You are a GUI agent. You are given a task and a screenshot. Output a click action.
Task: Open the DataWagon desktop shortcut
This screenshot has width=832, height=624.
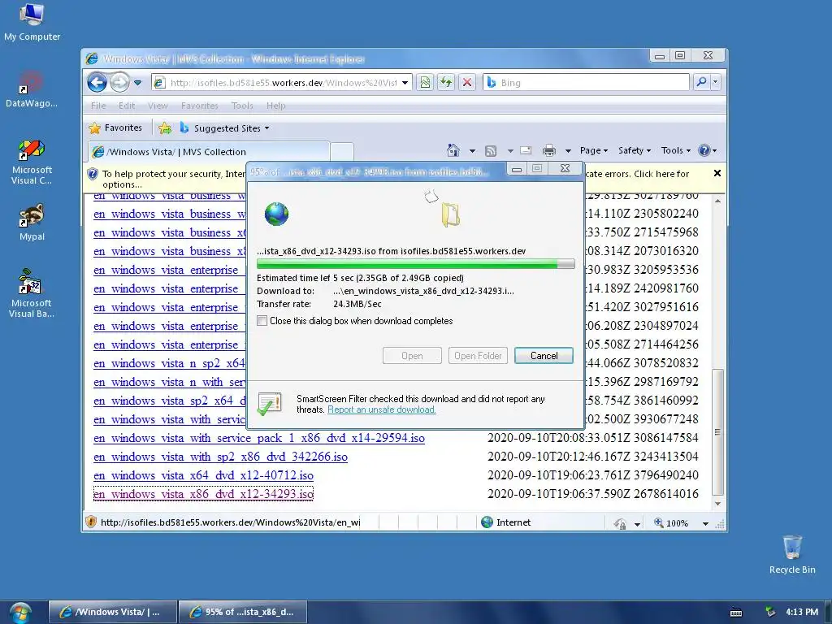[32, 89]
